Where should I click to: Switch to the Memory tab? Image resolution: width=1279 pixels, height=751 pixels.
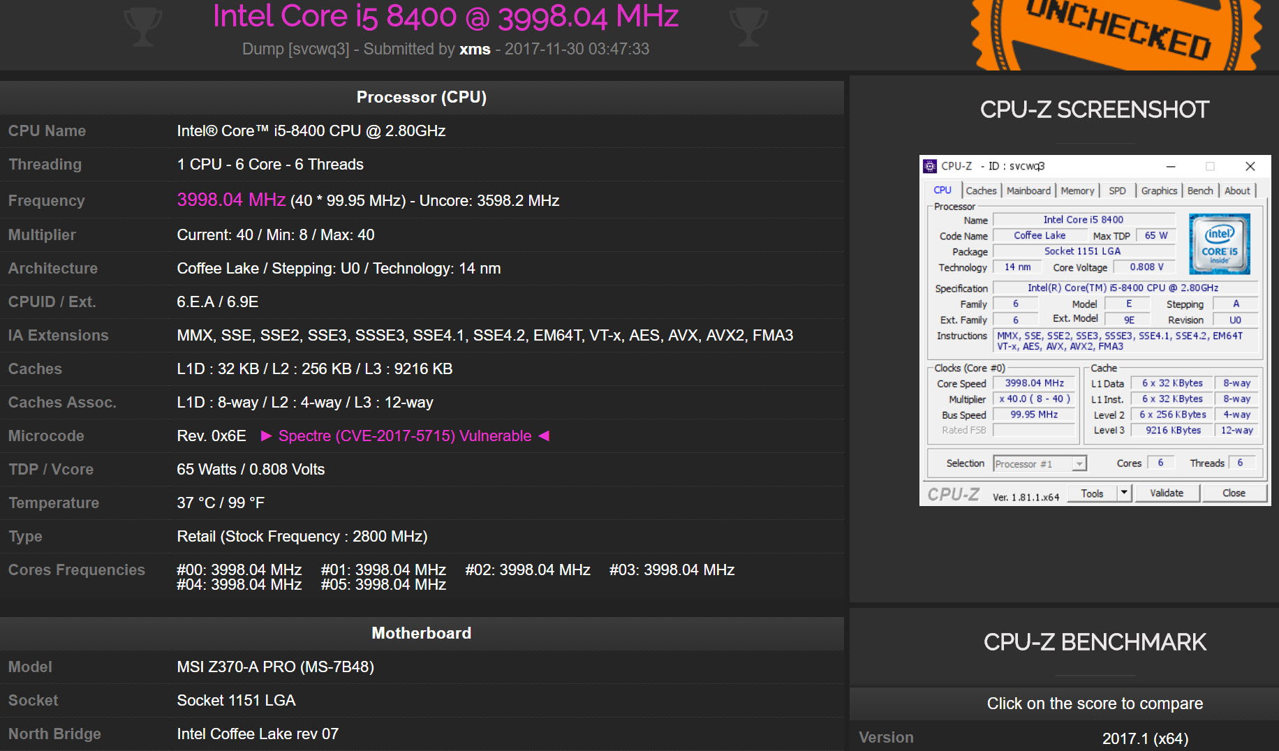pyautogui.click(x=1077, y=191)
